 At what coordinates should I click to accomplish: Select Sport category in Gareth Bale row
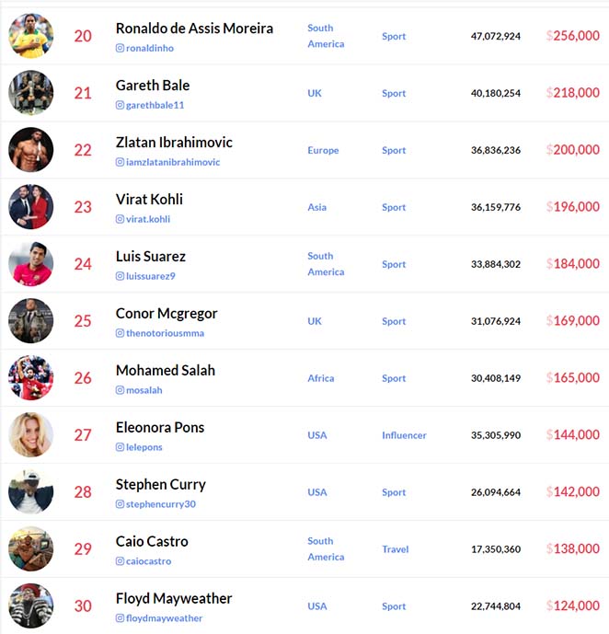click(x=394, y=94)
